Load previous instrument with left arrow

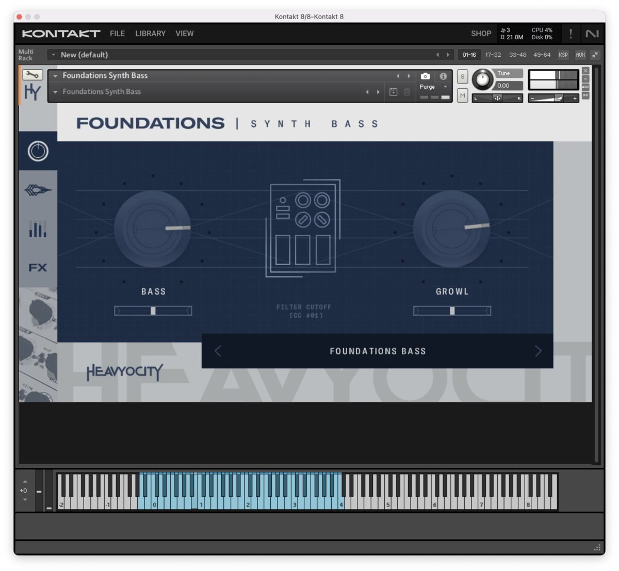pos(398,76)
